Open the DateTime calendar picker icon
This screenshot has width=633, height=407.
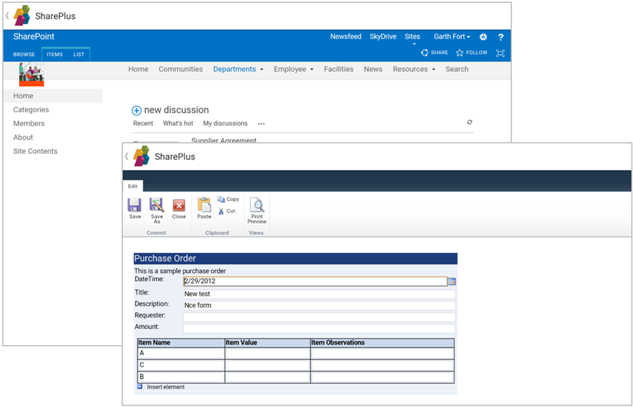pyautogui.click(x=452, y=281)
